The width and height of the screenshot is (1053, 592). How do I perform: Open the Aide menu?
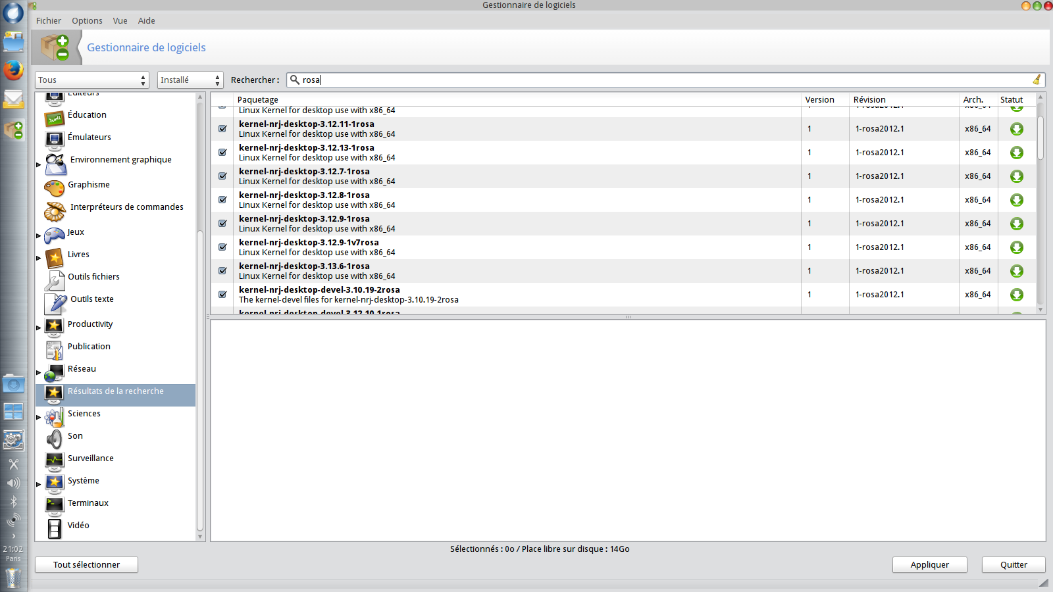pyautogui.click(x=147, y=21)
